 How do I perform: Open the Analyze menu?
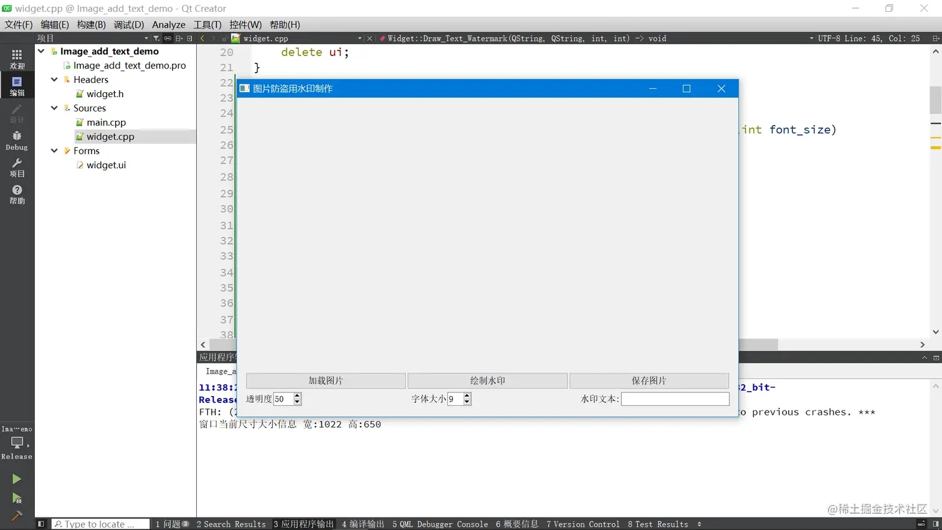click(x=169, y=24)
